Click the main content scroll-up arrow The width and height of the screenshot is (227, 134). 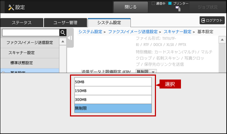tap(222, 40)
